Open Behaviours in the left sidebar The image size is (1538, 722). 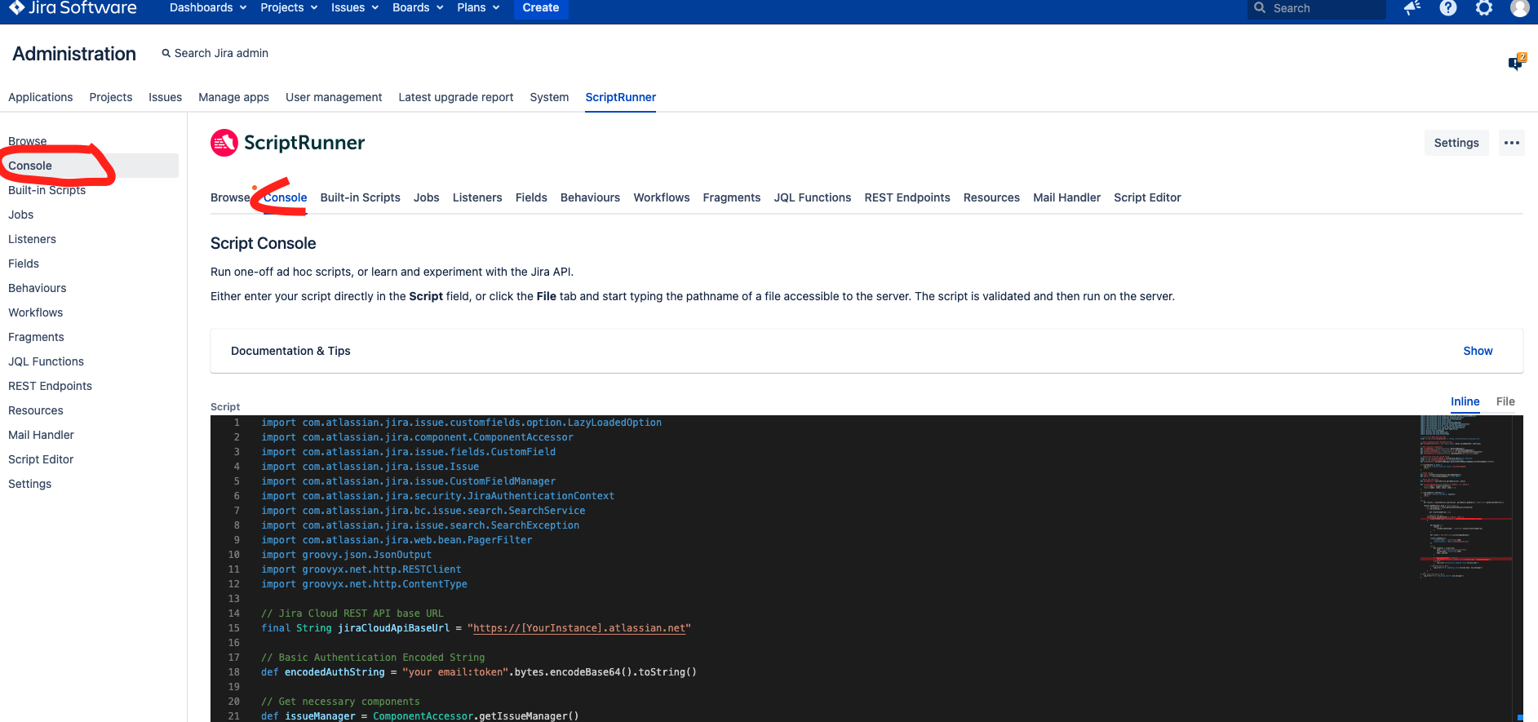pyautogui.click(x=38, y=288)
